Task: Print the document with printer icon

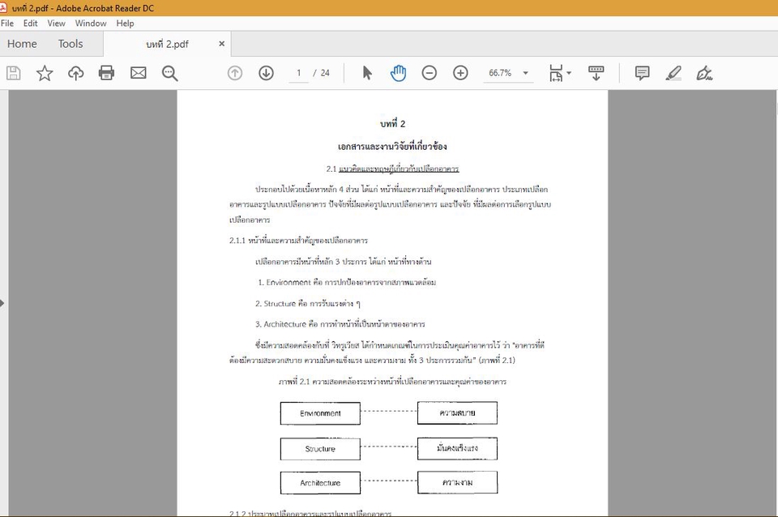Action: [106, 73]
